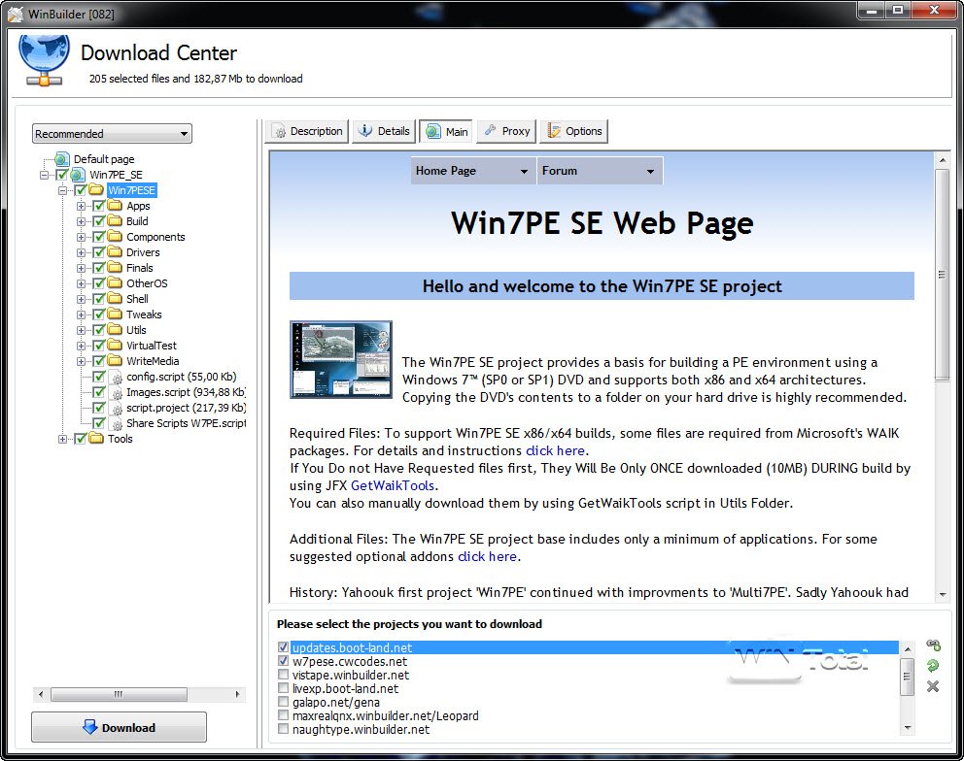The height and width of the screenshot is (761, 964).
Task: Uncheck the Win7PE_SE root checkbox
Action: pyautogui.click(x=61, y=175)
